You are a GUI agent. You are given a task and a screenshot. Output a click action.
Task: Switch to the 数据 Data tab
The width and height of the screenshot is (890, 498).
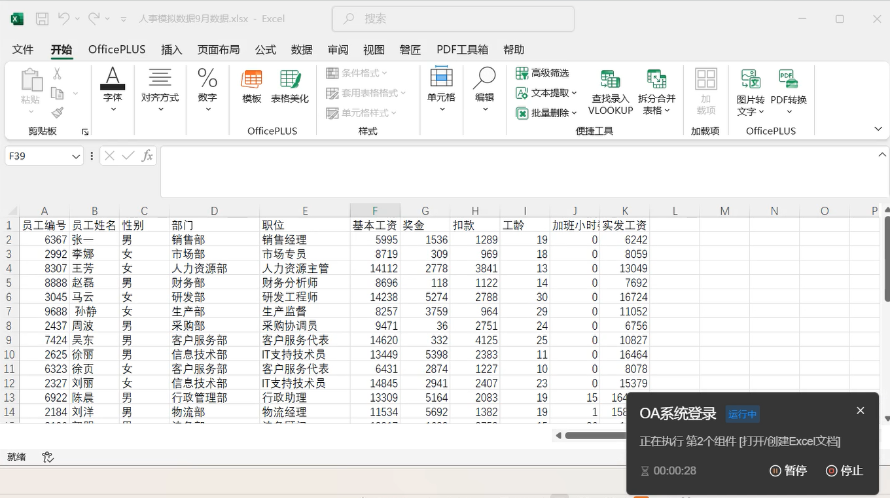[x=302, y=50]
